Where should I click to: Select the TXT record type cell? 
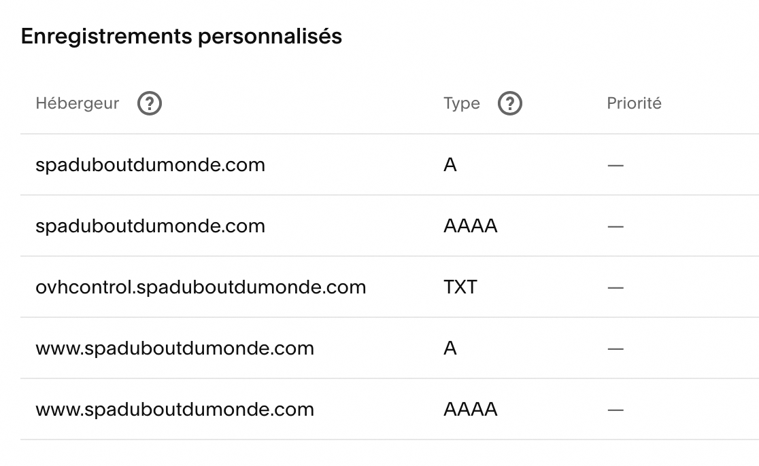(460, 287)
